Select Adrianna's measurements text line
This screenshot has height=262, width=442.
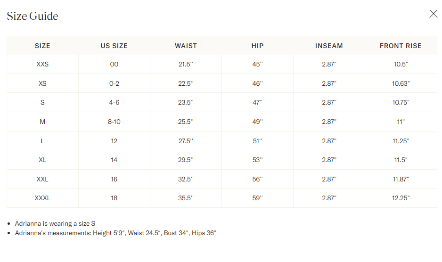115,233
